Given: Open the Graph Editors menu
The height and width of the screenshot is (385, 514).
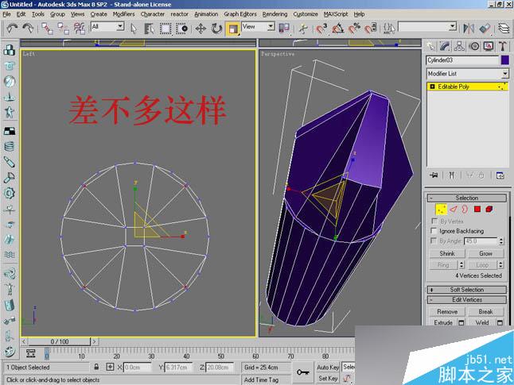Looking at the screenshot, I should (x=240, y=14).
